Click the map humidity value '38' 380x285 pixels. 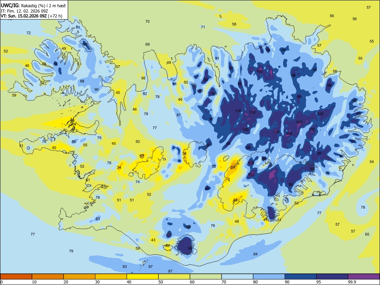pos(235,200)
